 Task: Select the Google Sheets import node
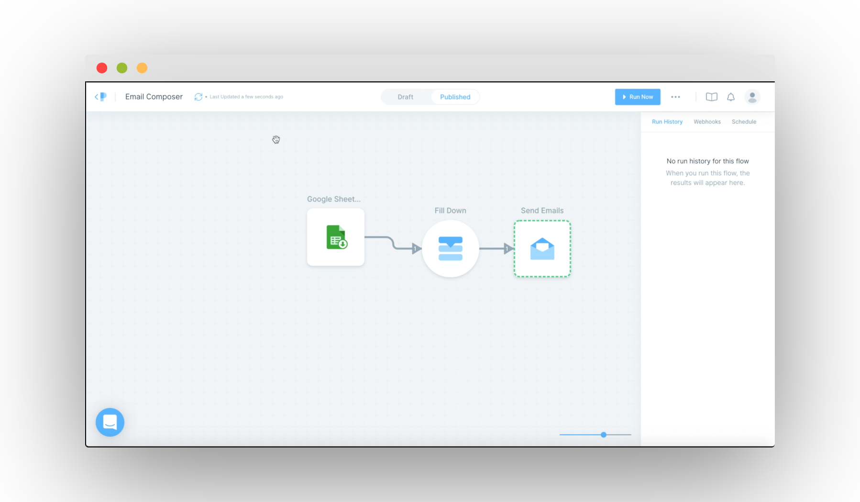[x=336, y=237]
